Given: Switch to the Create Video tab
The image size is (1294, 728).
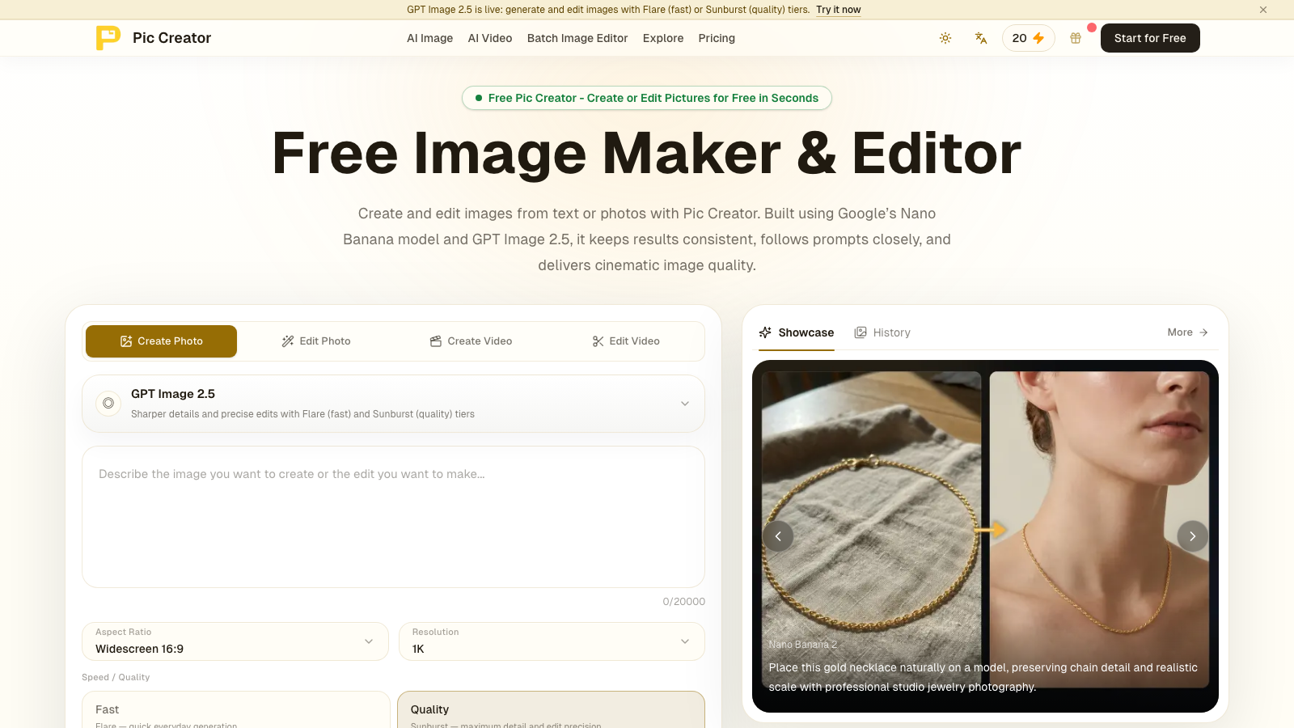Looking at the screenshot, I should click(471, 341).
